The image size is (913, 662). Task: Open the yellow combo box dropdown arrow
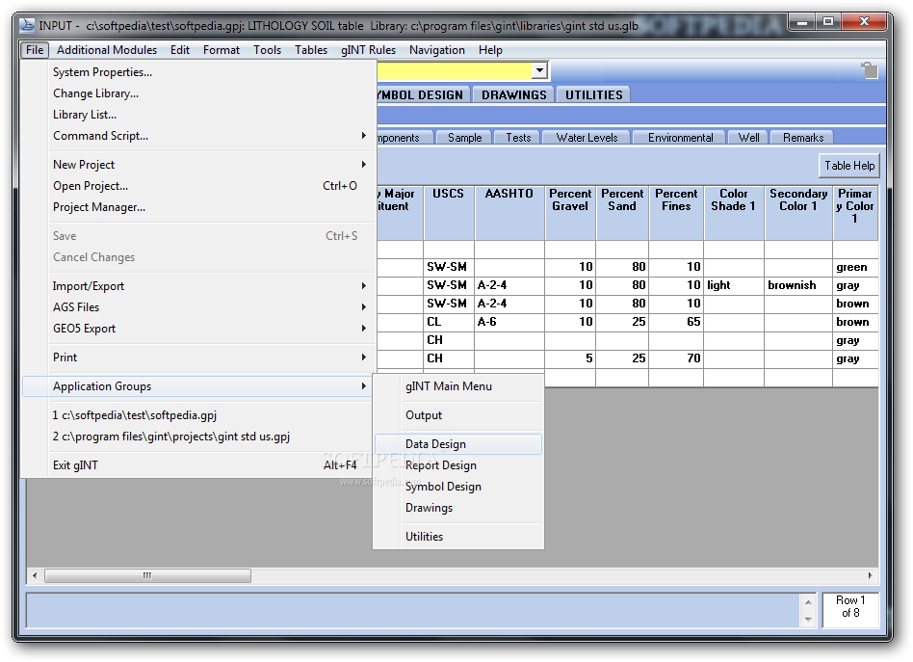539,70
